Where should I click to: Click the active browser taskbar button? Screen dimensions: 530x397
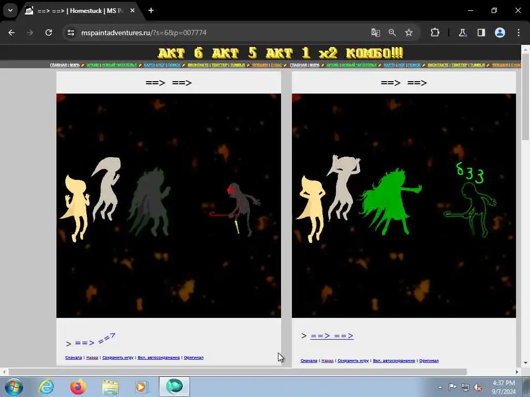point(174,387)
